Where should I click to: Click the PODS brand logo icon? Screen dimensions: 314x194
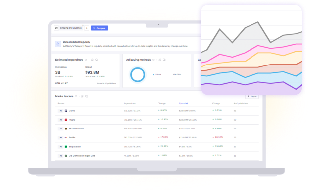tap(66, 120)
